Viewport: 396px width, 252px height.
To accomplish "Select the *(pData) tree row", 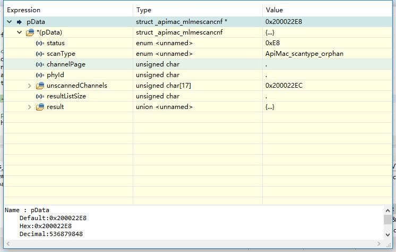I will pyautogui.click(x=198, y=32).
